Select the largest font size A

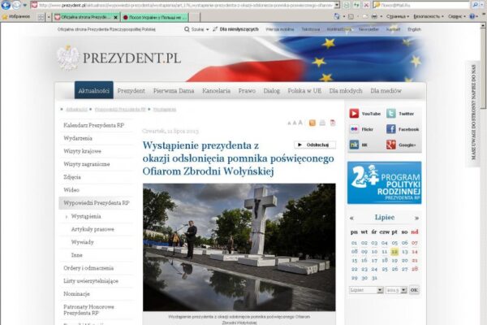300,123
